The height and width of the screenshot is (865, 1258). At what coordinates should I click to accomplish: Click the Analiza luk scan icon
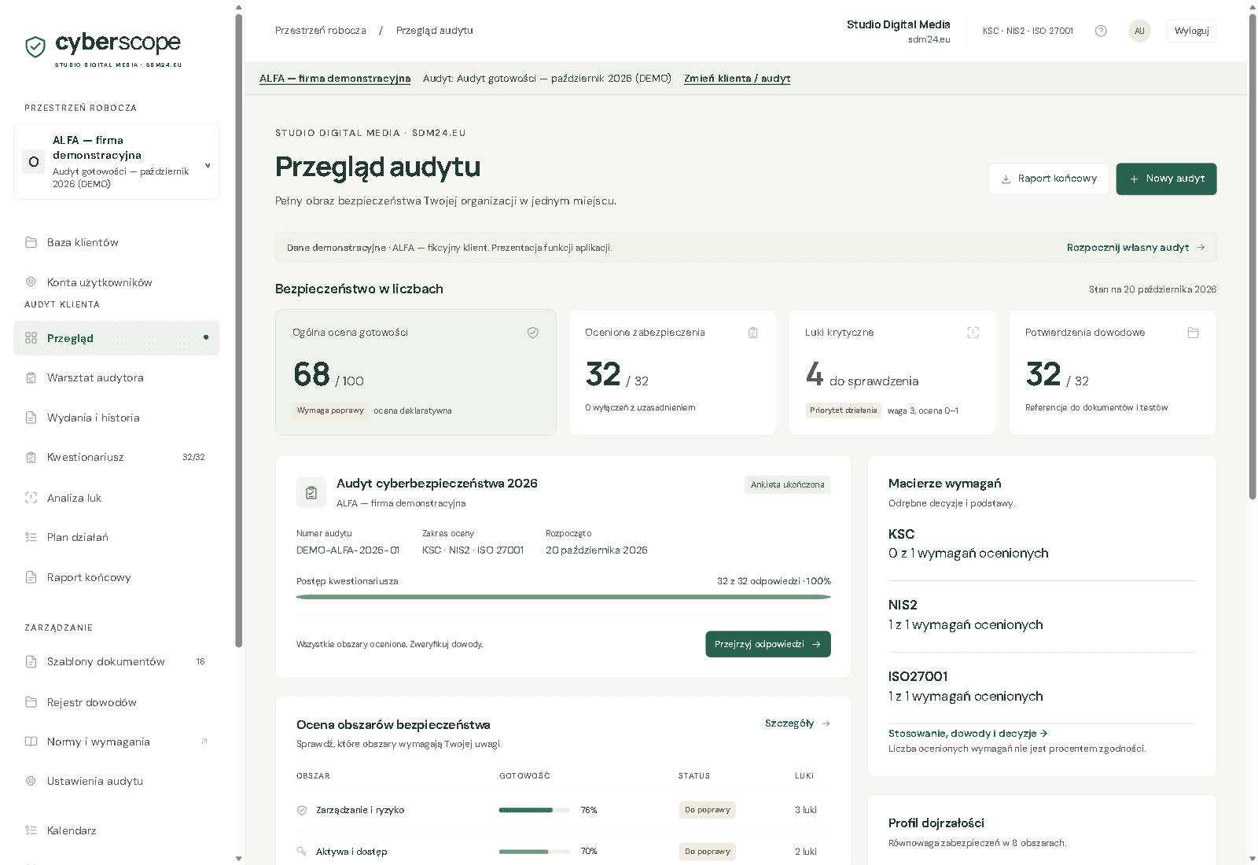point(31,498)
